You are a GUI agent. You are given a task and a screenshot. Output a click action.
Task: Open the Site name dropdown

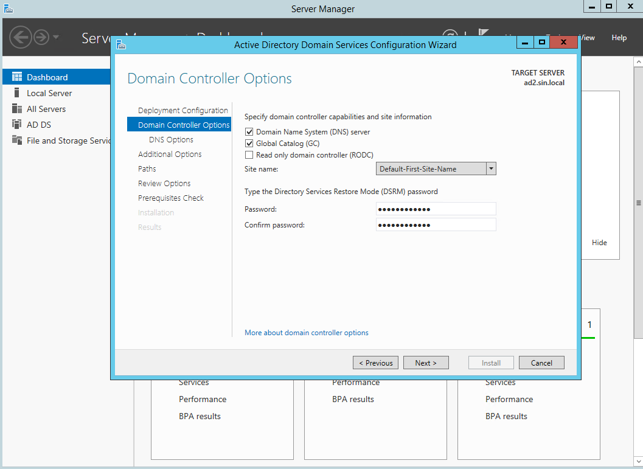(436, 168)
